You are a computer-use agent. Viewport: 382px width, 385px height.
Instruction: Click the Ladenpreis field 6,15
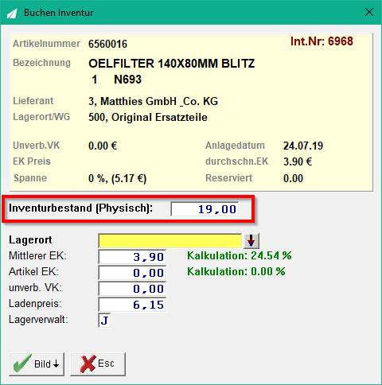(x=132, y=305)
